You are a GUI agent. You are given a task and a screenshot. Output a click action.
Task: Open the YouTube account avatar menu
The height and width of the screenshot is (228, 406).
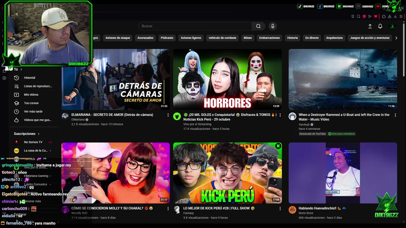(392, 26)
